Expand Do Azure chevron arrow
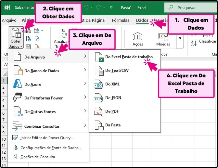This screenshot has width=218, height=168. pos(85,84)
